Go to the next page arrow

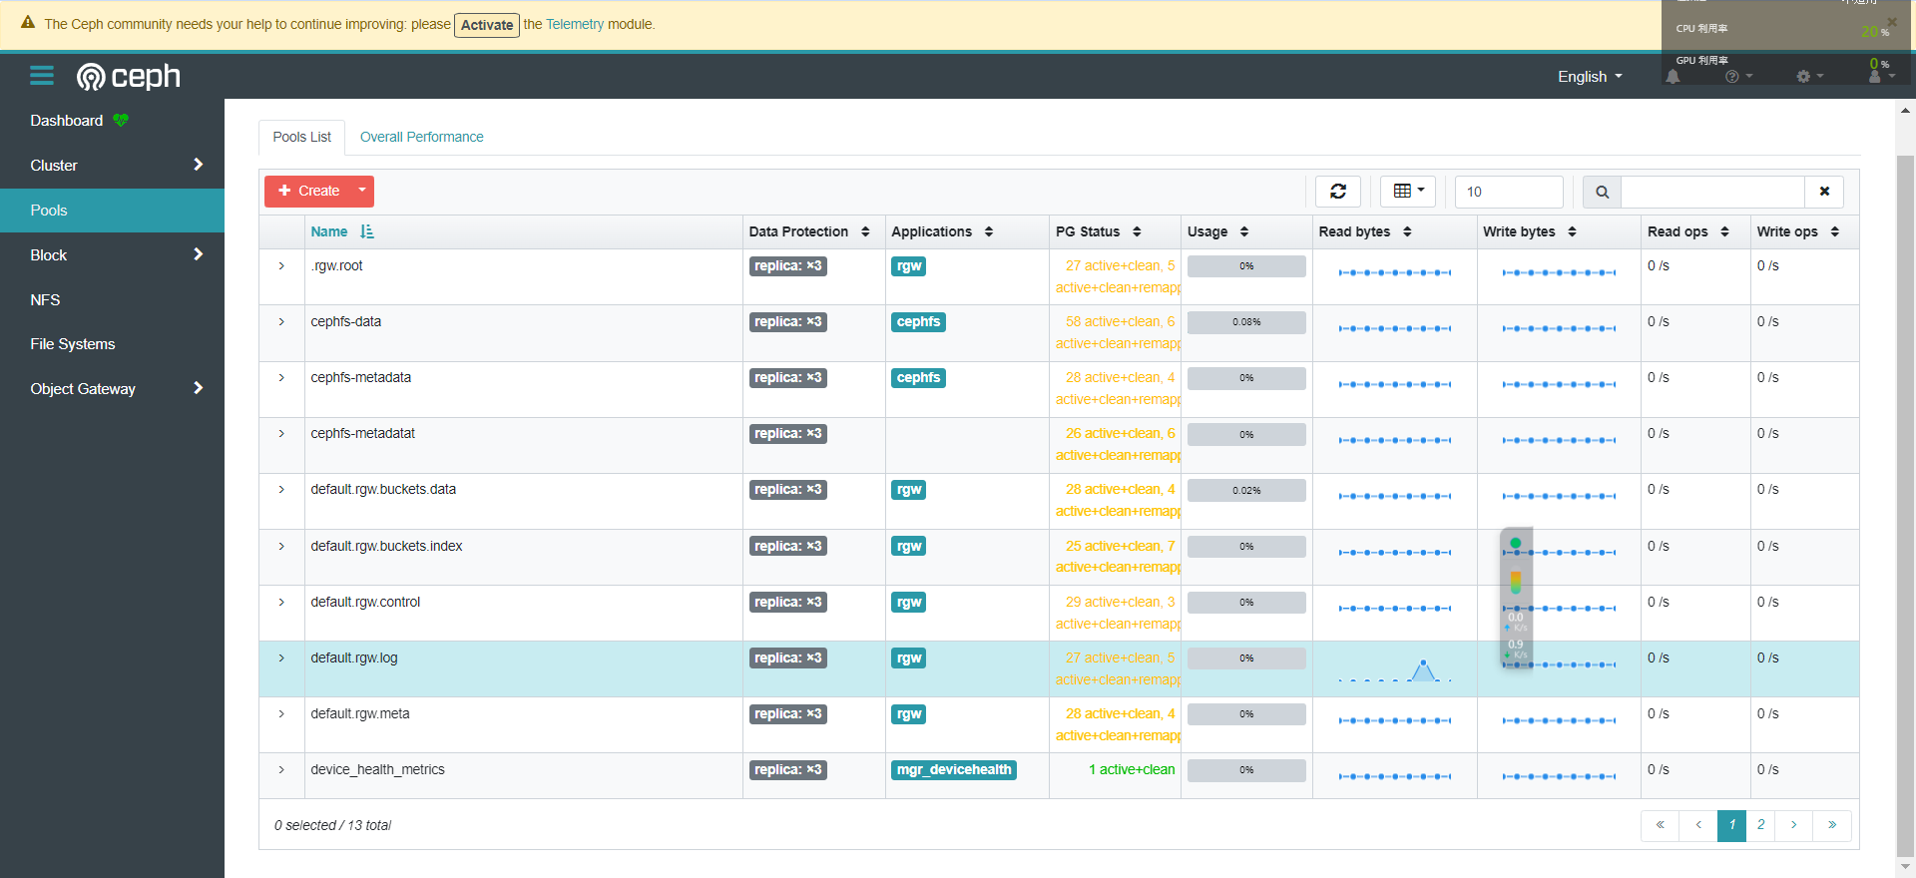coord(1794,825)
